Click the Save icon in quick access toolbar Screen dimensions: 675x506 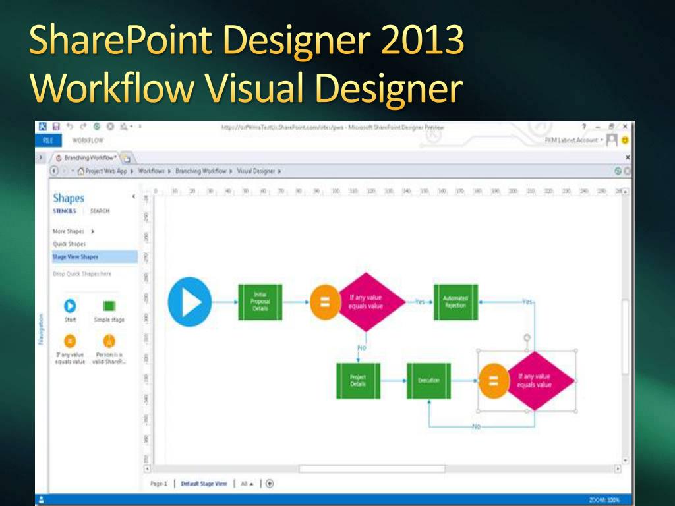[56, 126]
